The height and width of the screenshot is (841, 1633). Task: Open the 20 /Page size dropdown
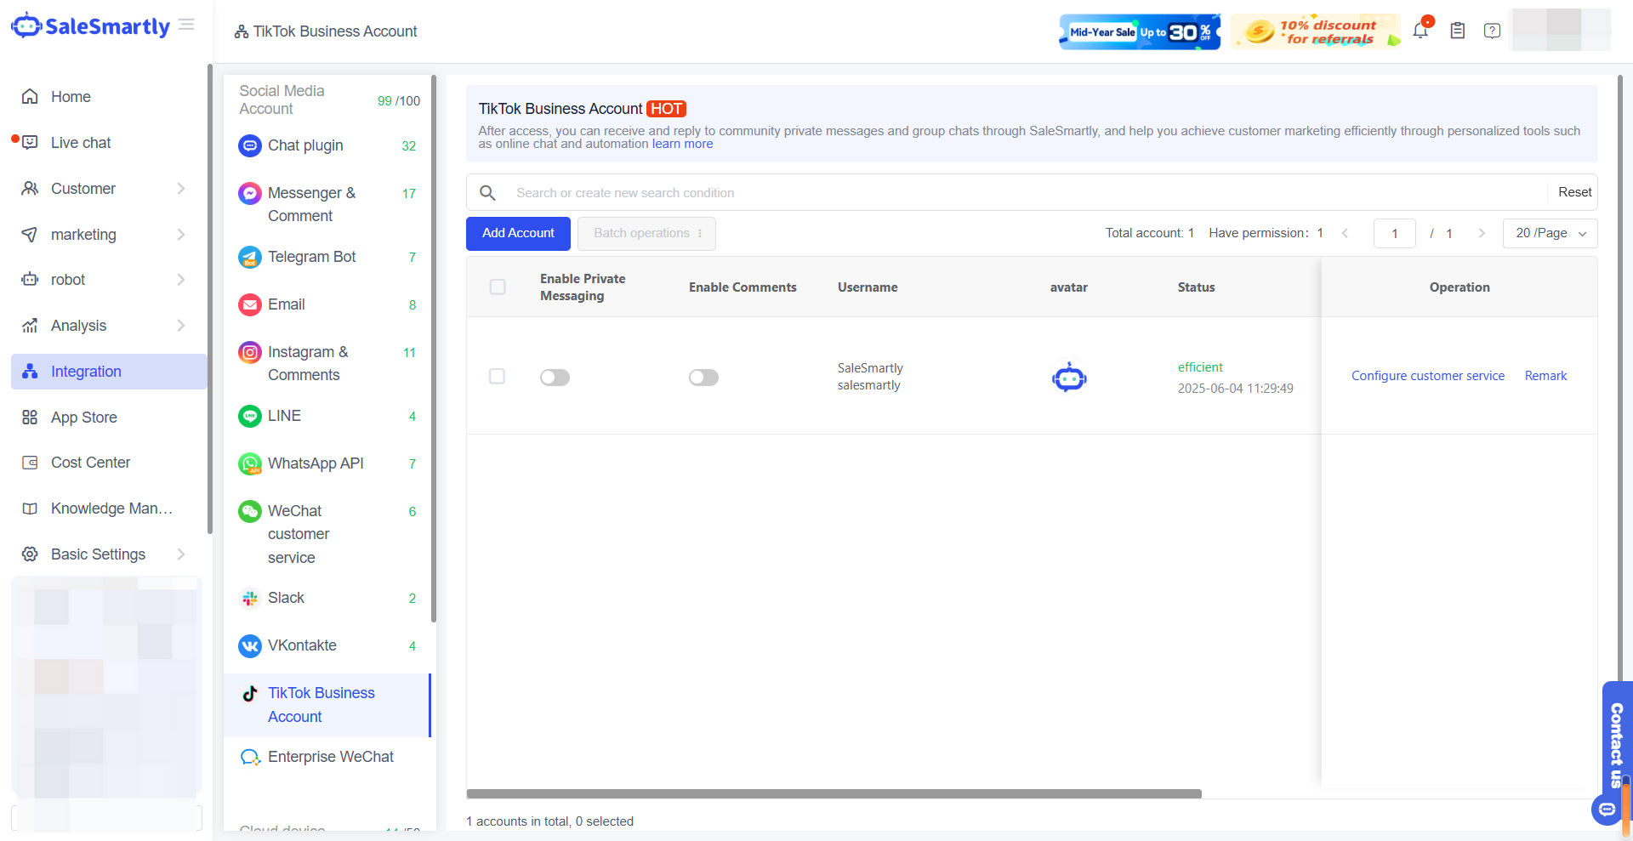(1550, 233)
